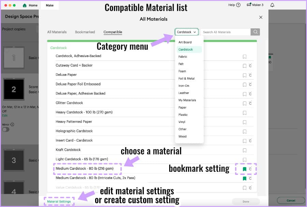This screenshot has width=307, height=207.
Task: Click Cricut icon beside Medium Cardstock Intricate Cuts
Action: tap(250, 178)
